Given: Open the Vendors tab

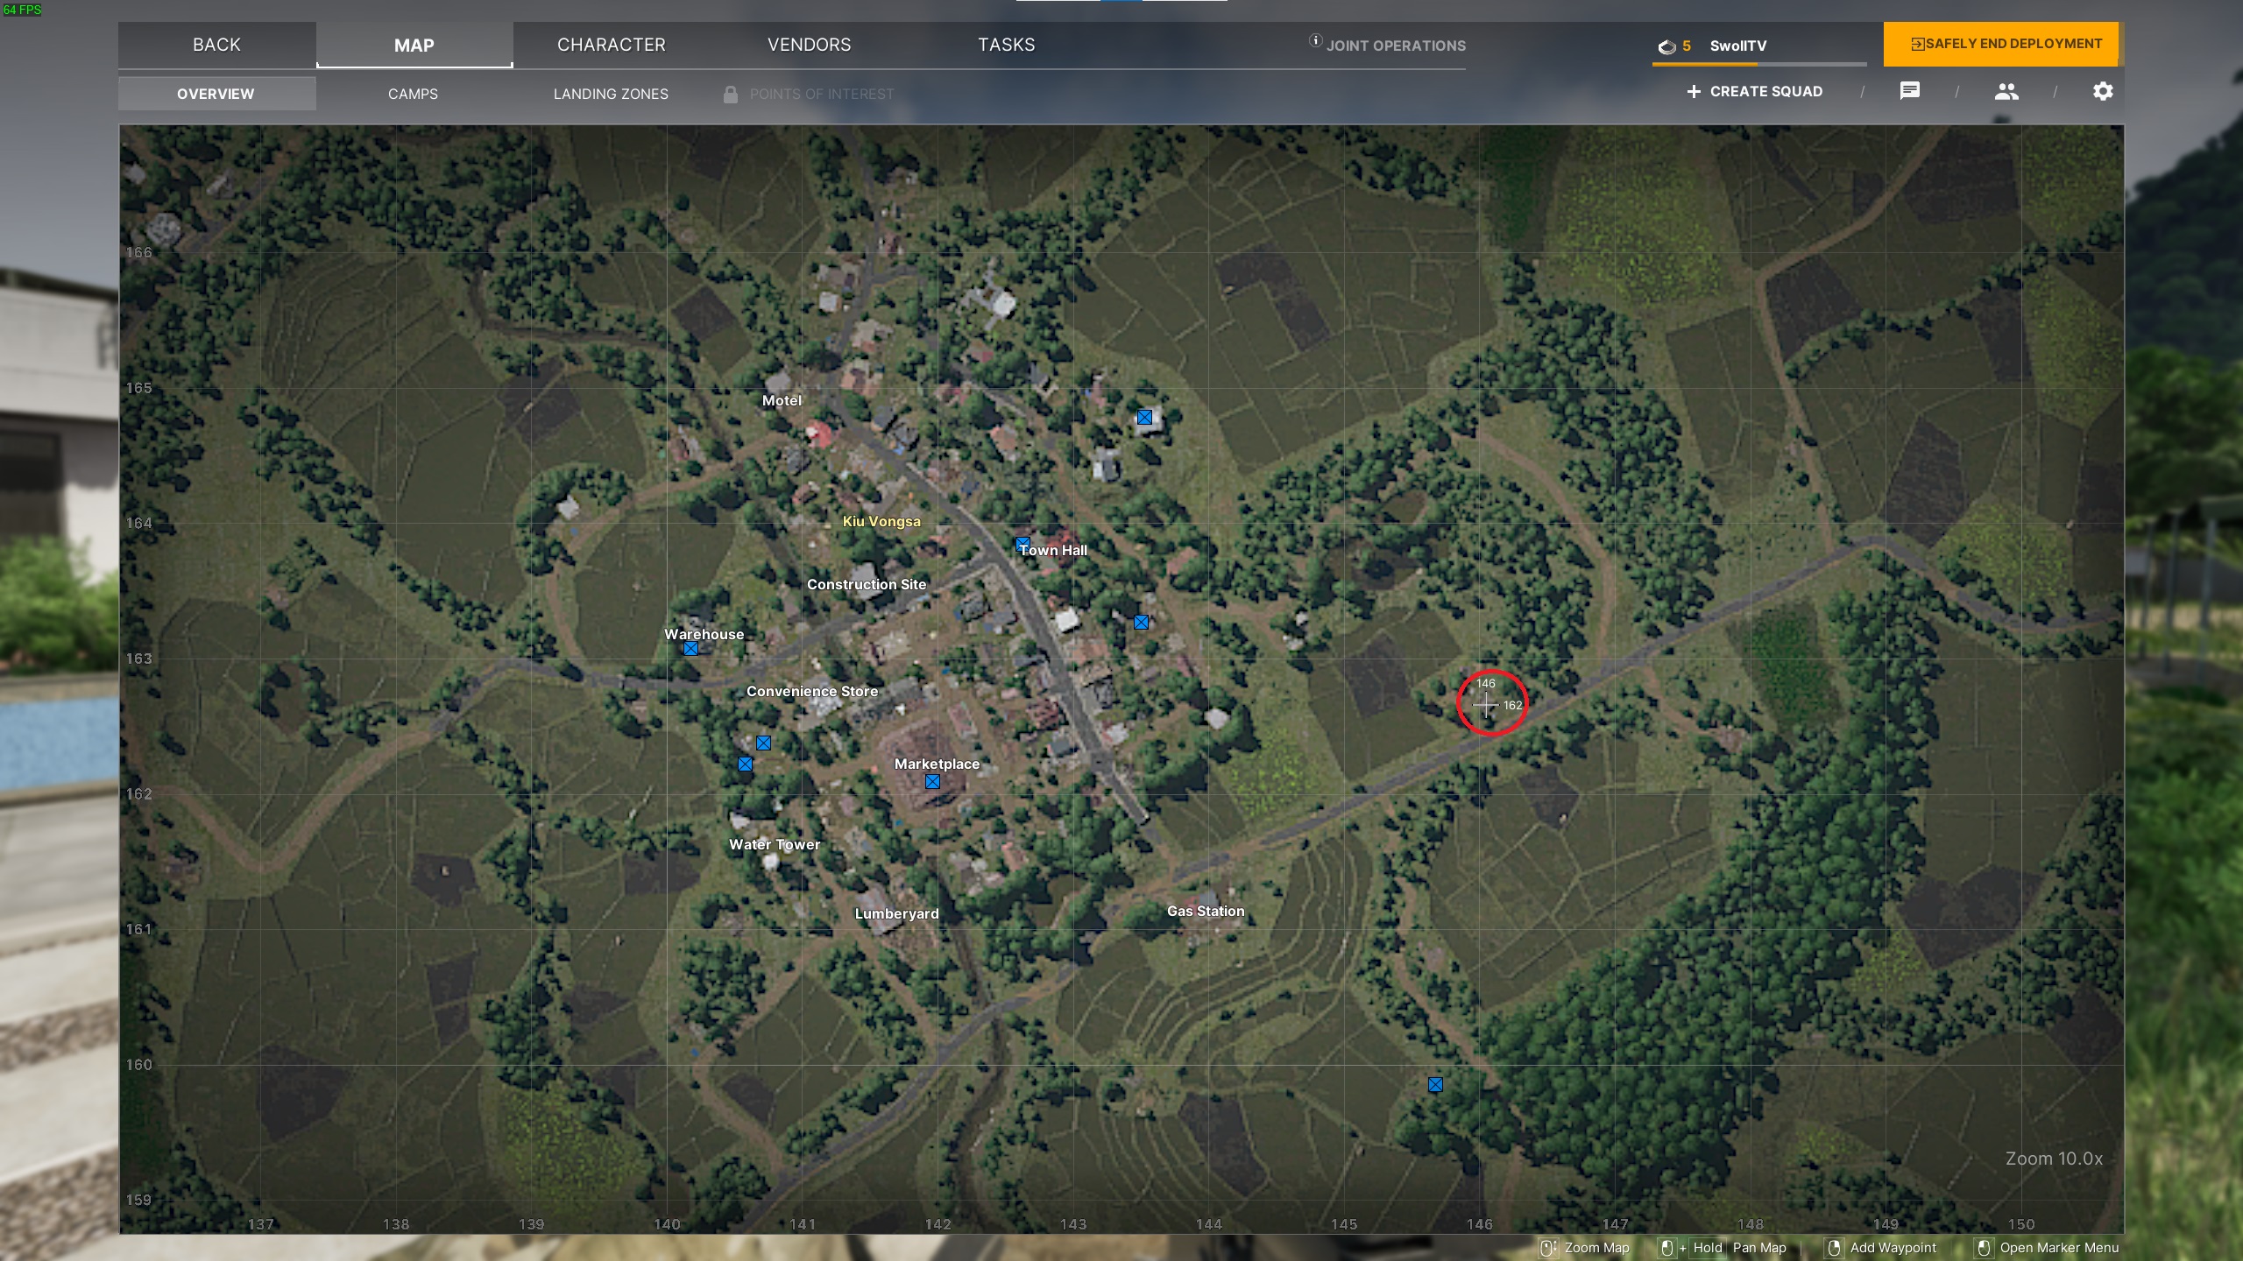Looking at the screenshot, I should pyautogui.click(x=809, y=45).
